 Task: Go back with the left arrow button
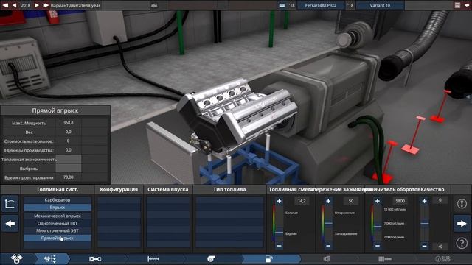coord(10,224)
